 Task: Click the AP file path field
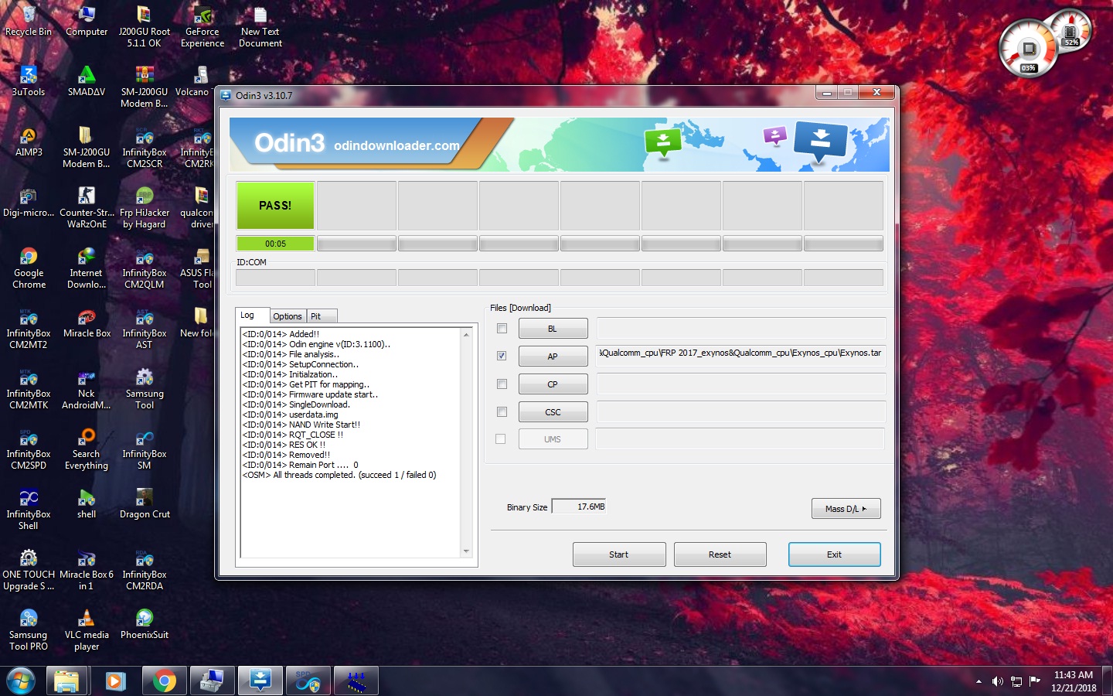tap(741, 356)
